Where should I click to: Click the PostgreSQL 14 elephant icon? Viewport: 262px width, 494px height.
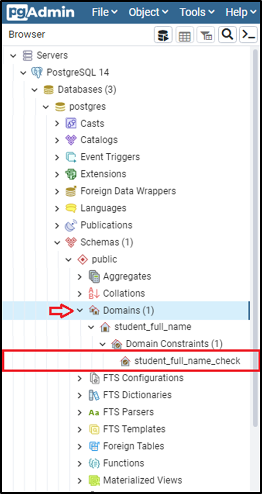pos(37,72)
